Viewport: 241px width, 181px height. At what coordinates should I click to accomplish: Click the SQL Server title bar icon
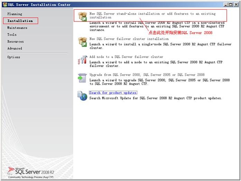pyautogui.click(x=5, y=4)
